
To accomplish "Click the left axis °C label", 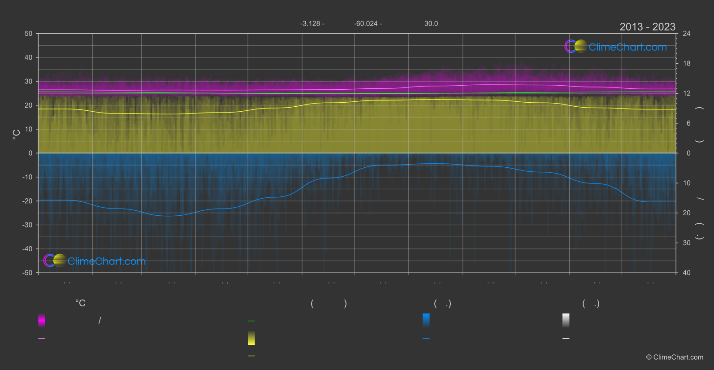I will [x=17, y=135].
